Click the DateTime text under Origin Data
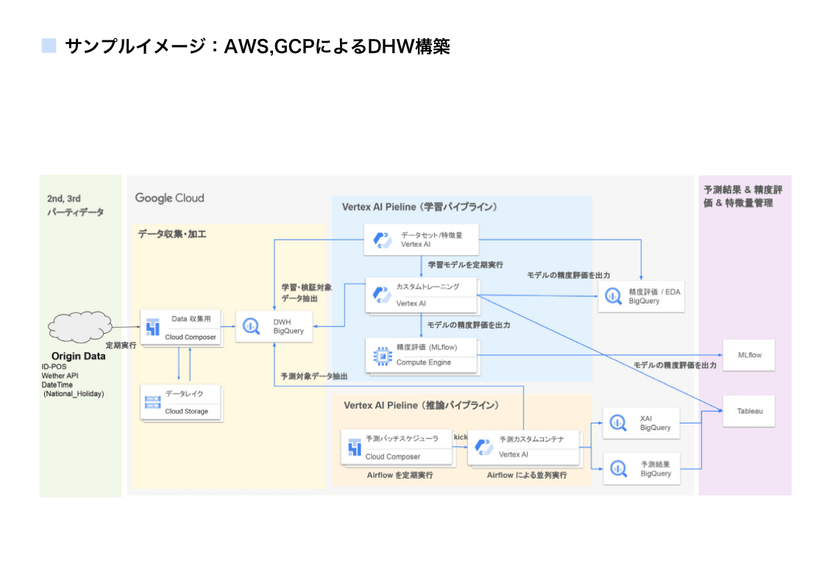The image size is (830, 588). [x=57, y=384]
